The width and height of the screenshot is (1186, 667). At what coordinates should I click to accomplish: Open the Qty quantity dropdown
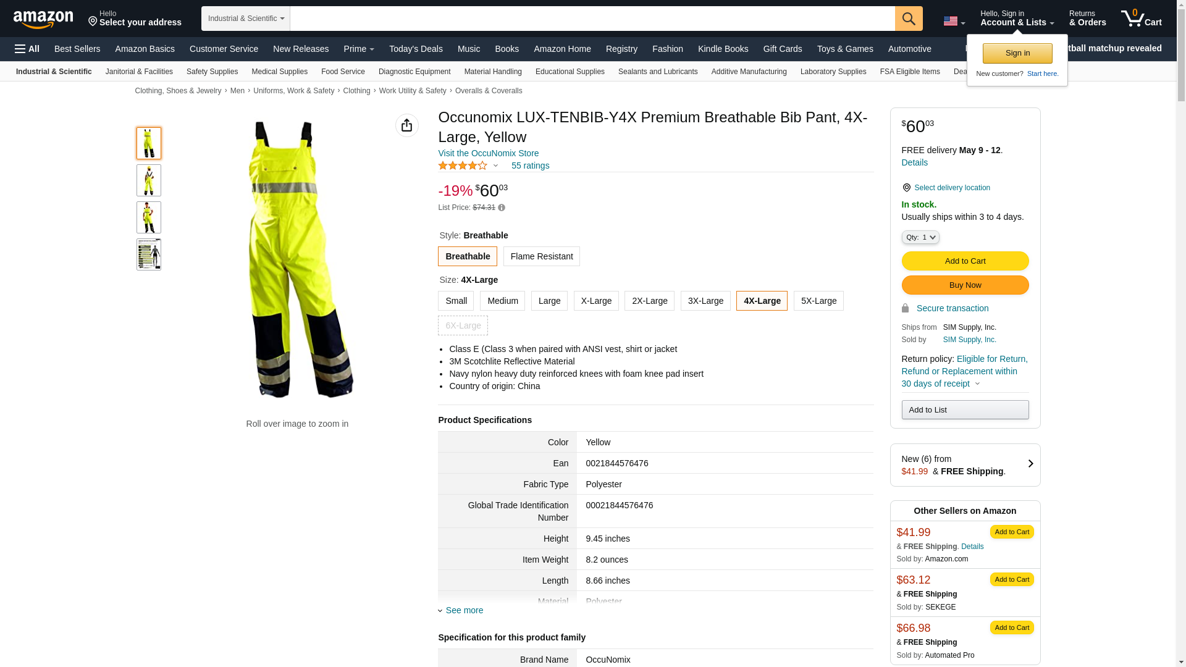coord(920,237)
